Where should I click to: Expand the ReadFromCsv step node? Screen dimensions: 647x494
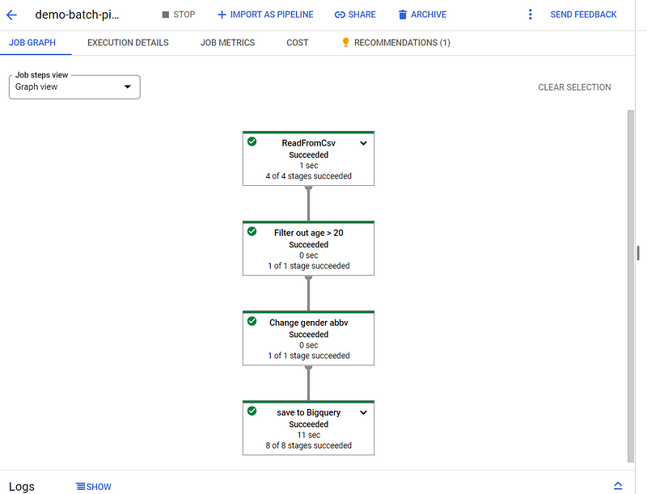pyautogui.click(x=363, y=143)
